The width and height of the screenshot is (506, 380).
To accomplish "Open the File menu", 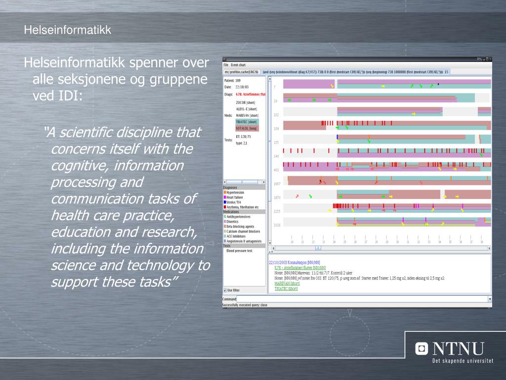I will point(226,65).
